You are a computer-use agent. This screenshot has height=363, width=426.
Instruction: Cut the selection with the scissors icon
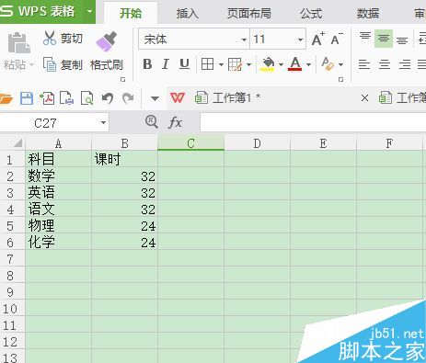(50, 39)
